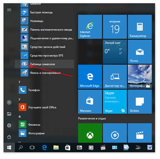160x159 pixels.
Task: Launch Ножницы snipping tool icon
Action: point(24,21)
